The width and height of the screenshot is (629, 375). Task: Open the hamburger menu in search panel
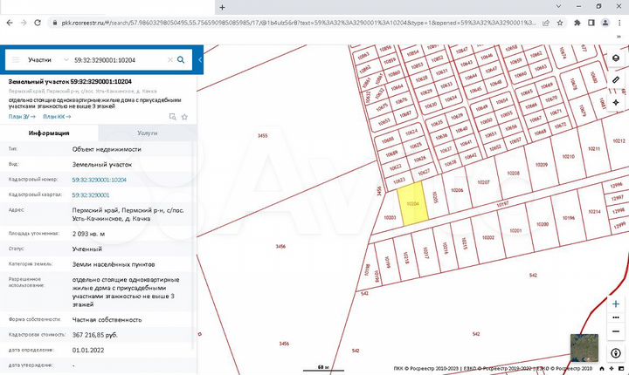(15, 60)
